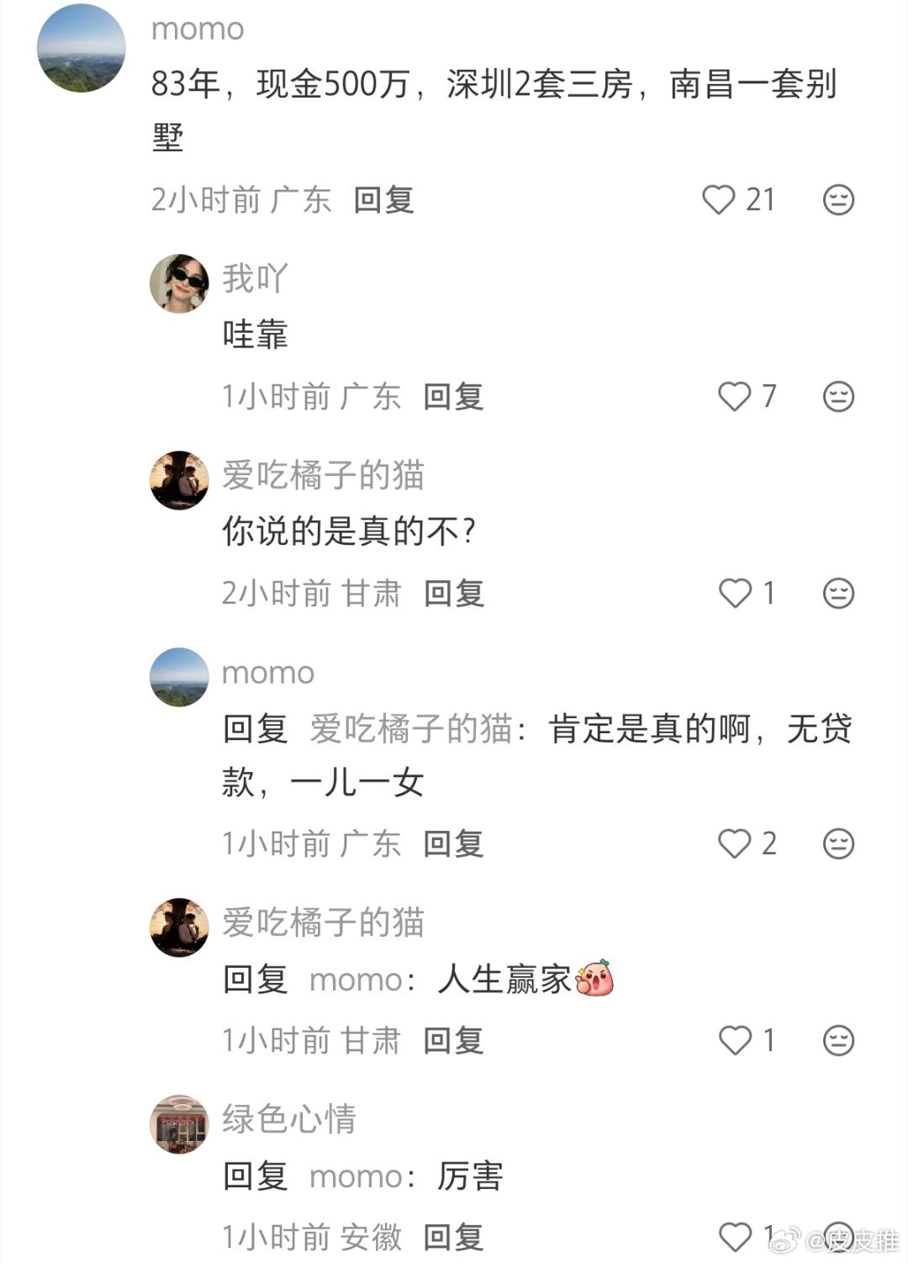Dislike momo's top comment face icon
Viewport: 908px width, 1263px height.
[x=838, y=200]
